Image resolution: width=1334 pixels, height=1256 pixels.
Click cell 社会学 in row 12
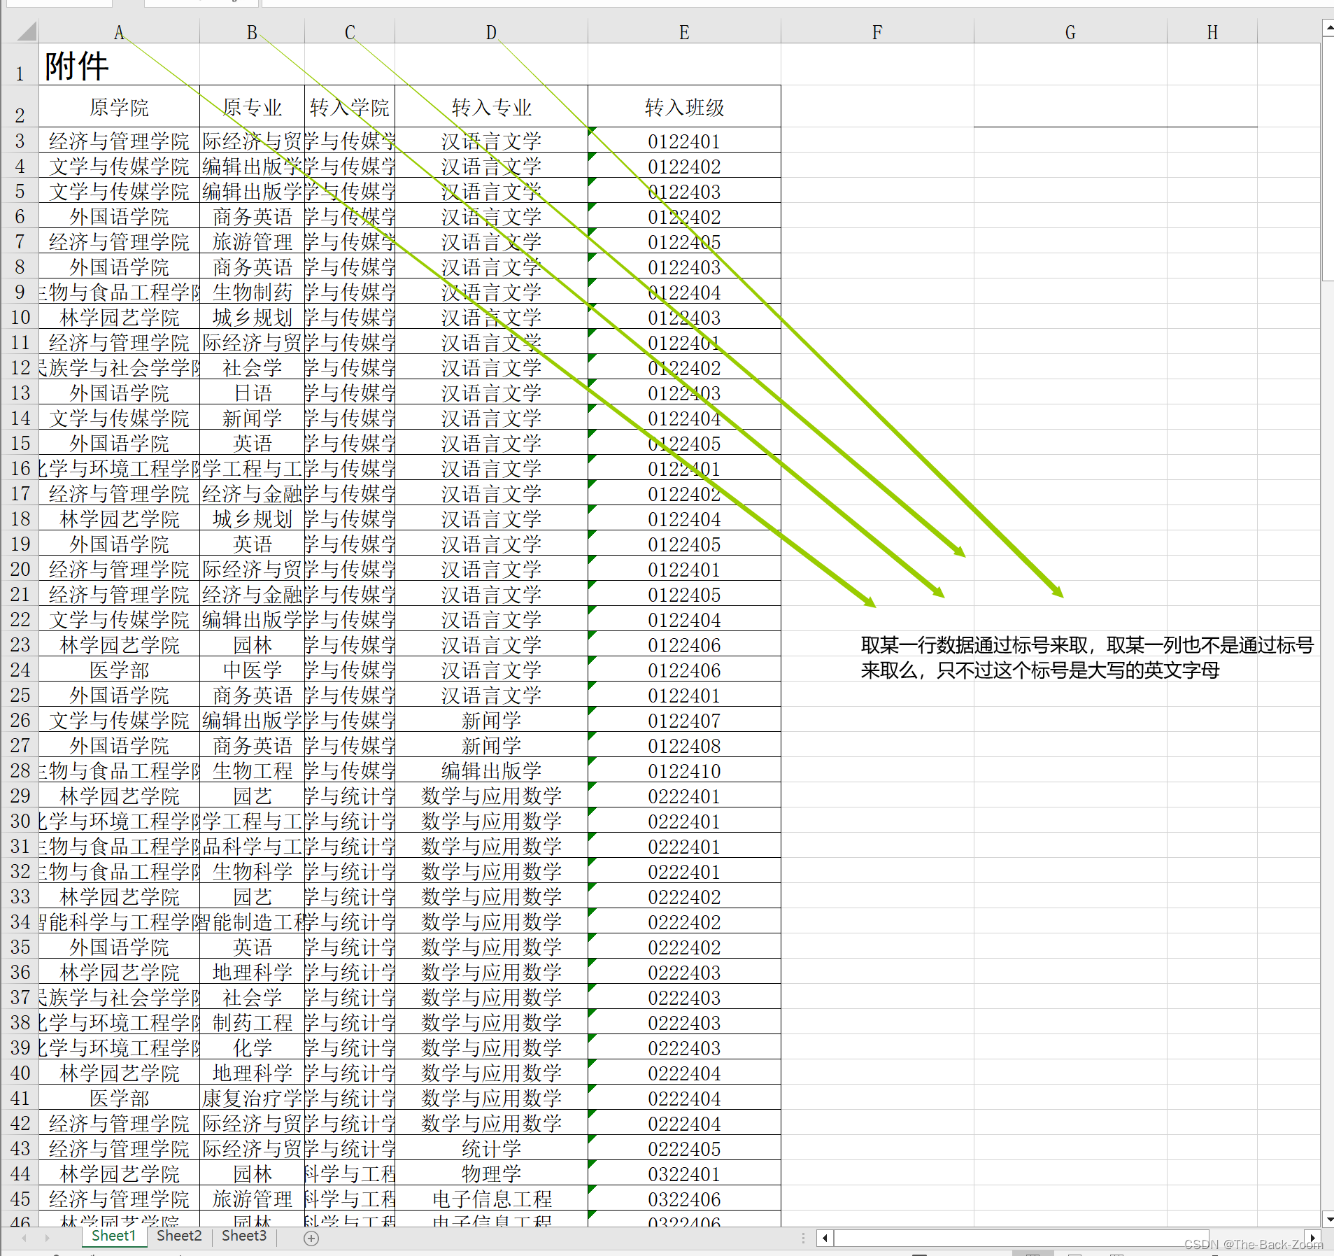pos(252,367)
